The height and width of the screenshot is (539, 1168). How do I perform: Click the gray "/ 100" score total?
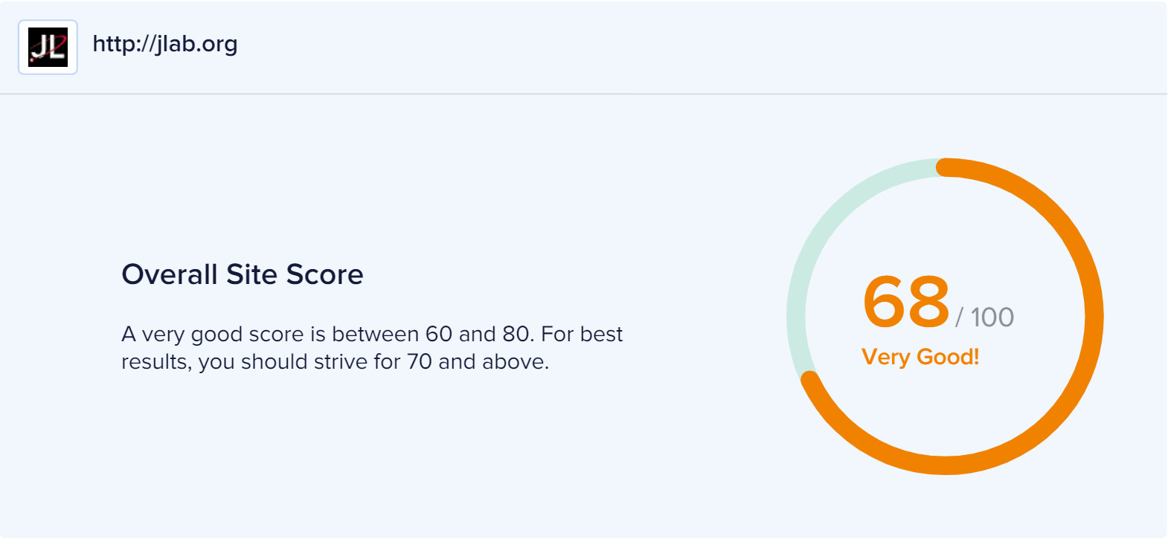pos(984,317)
